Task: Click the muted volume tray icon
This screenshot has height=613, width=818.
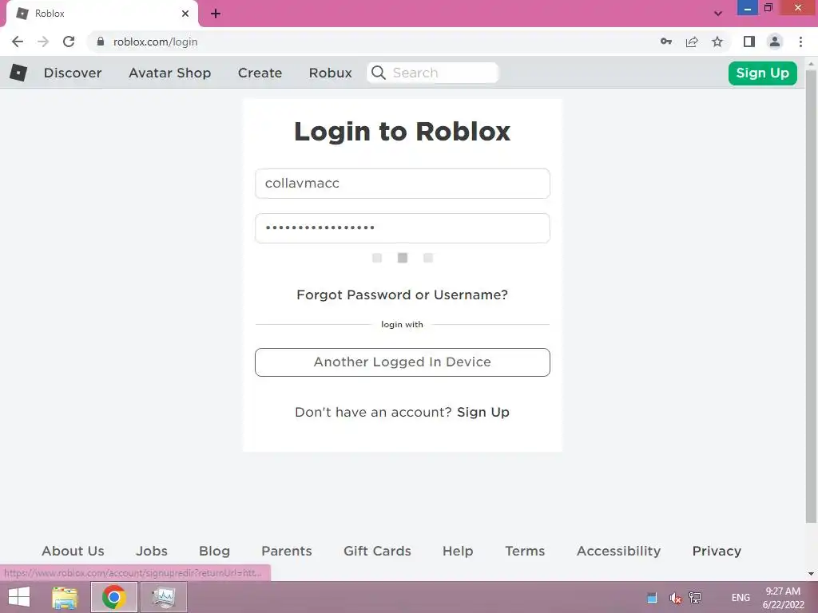Action: pyautogui.click(x=675, y=598)
